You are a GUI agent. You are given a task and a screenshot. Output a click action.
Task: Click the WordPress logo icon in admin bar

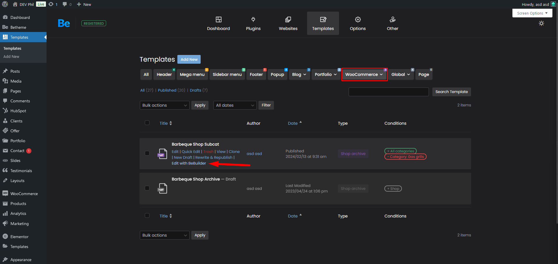point(5,4)
